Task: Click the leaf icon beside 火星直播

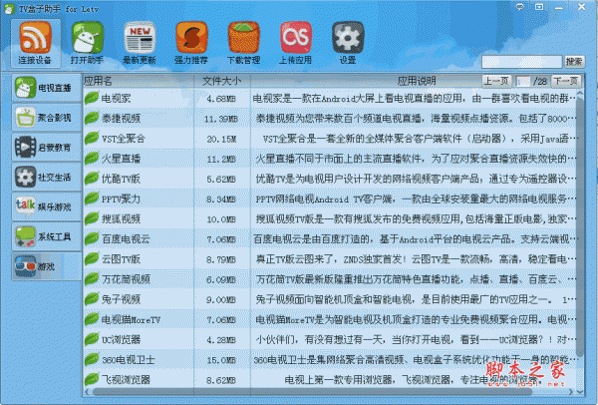Action: coord(92,158)
